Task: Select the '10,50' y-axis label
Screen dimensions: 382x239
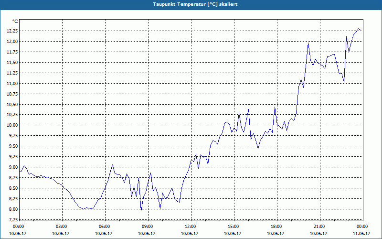Action: point(13,104)
